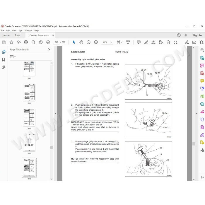This screenshot has height=205, width=205.
Task: Open the Edit menu
Action: 8,30
